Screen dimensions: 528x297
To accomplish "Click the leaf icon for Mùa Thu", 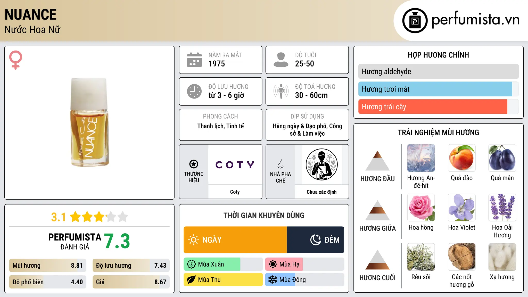I will pyautogui.click(x=191, y=280).
